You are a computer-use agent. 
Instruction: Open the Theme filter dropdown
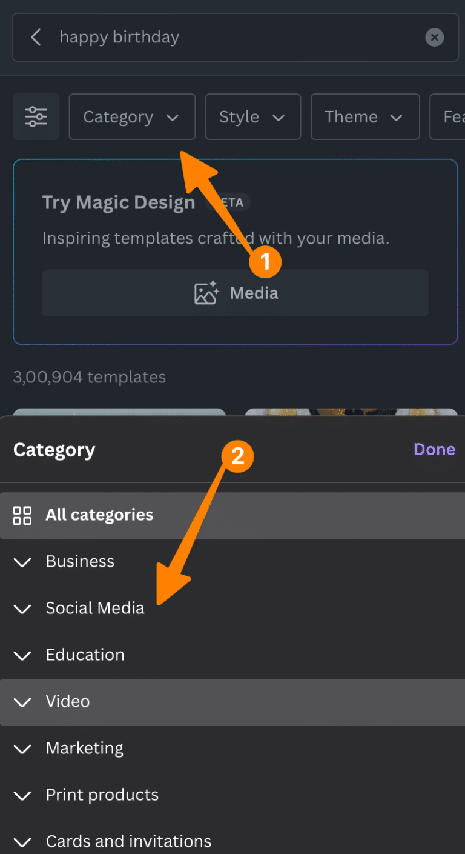(364, 116)
